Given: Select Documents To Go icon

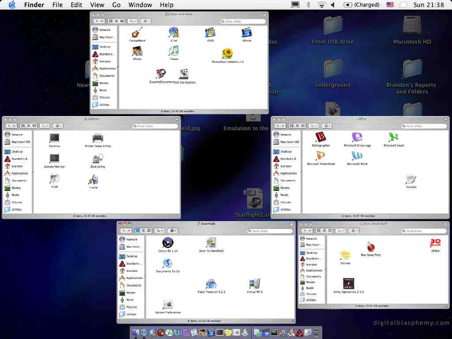Looking at the screenshot, I should [168, 263].
